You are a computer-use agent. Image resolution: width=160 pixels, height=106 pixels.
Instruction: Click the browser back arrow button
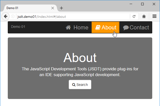6,16
